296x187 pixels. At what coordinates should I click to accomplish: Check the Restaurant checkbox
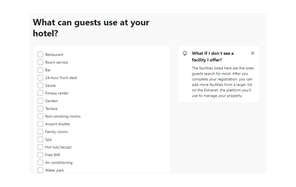coord(40,55)
